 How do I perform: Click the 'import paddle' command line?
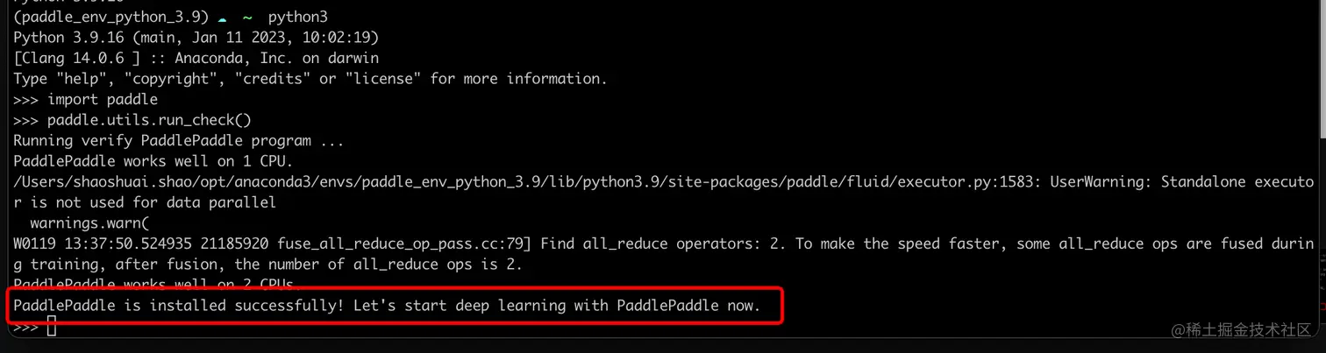103,99
